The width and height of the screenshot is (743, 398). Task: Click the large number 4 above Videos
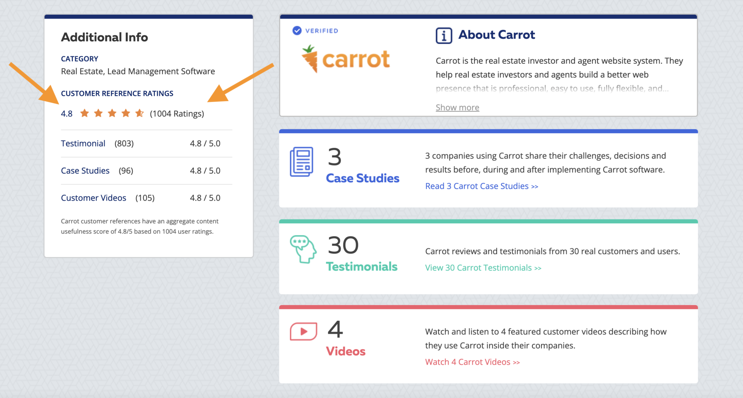pos(335,330)
